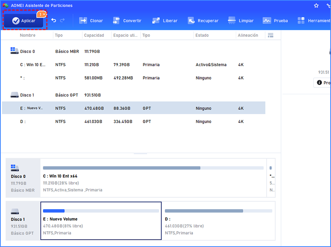
Task: Open the Herramientas menu
Action: (x=313, y=21)
